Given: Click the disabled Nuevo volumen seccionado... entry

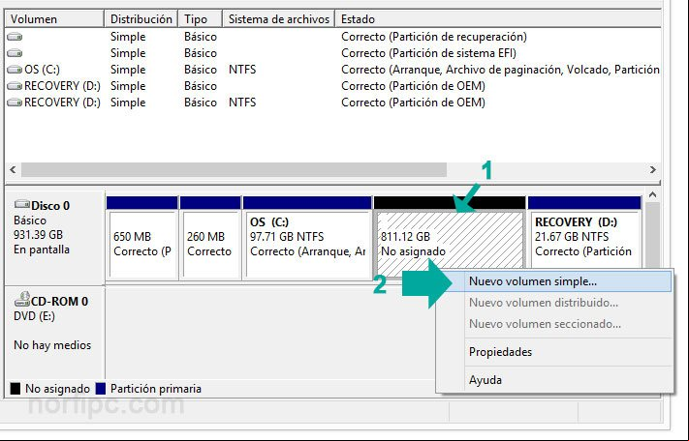Looking at the screenshot, I should click(545, 324).
